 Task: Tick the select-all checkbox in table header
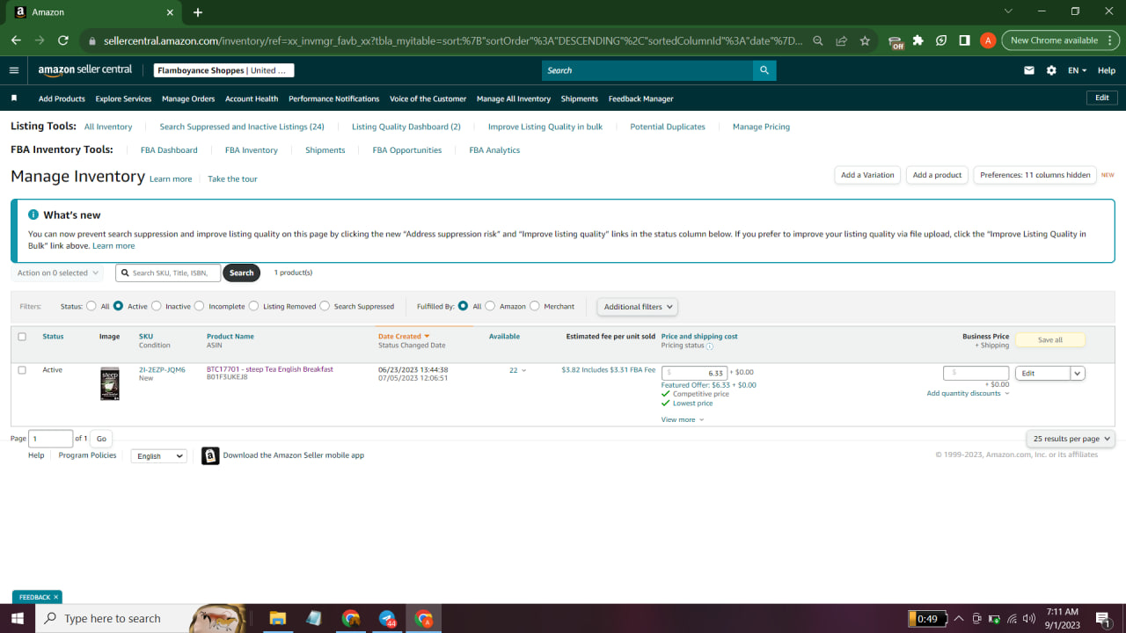22,337
